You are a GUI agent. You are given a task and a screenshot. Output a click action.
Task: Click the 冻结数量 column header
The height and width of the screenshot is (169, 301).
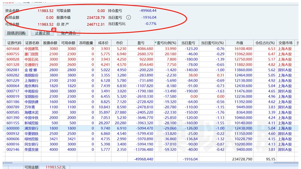tap(86, 43)
